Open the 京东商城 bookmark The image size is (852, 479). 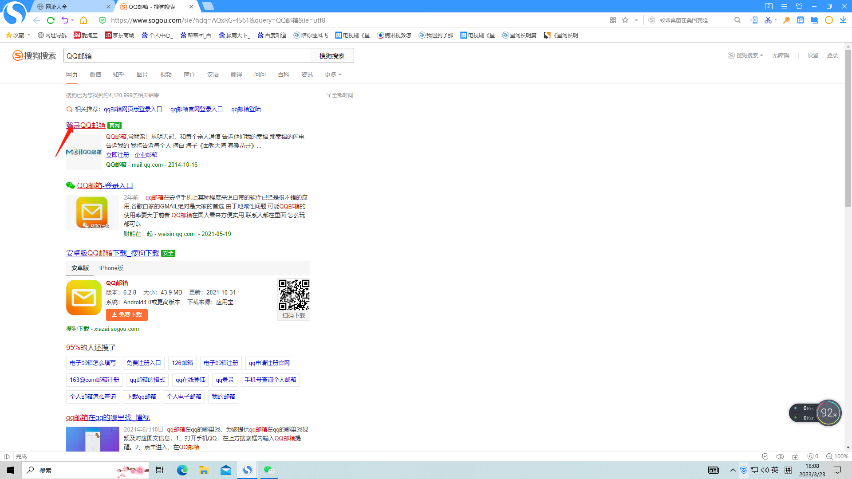point(119,35)
